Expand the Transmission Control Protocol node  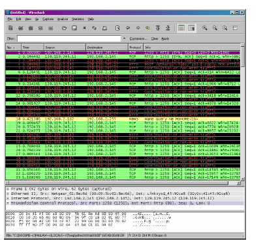8,203
